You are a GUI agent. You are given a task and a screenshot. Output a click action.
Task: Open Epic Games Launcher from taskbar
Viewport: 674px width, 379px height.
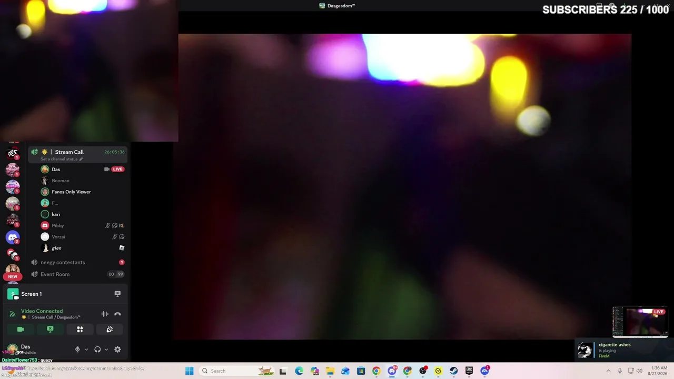[x=469, y=371]
